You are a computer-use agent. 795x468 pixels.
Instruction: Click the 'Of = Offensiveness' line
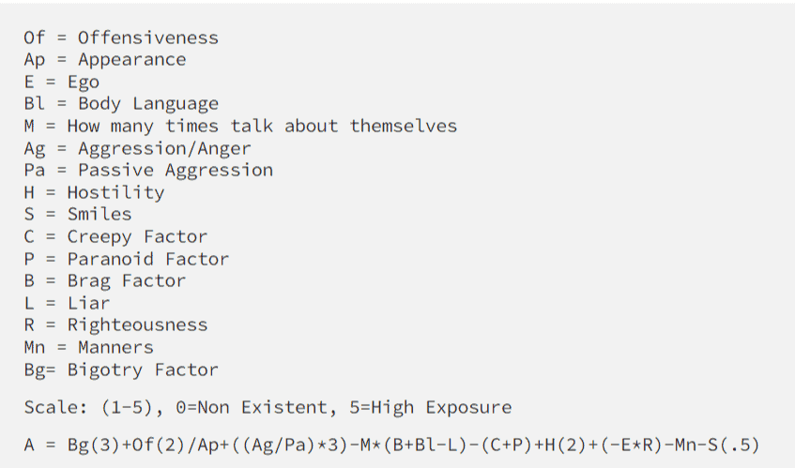(121, 38)
